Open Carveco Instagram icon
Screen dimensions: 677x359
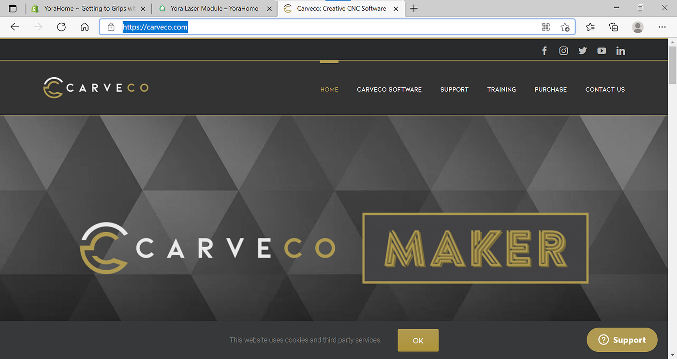click(563, 51)
